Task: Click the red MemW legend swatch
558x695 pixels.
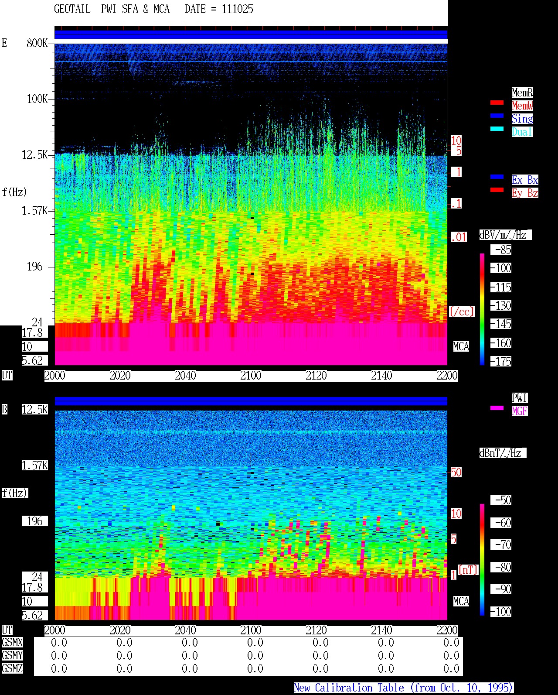Action: [497, 103]
